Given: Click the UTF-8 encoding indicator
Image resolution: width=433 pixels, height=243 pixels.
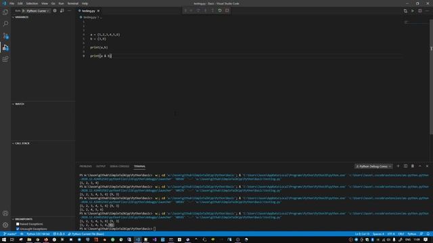Looking at the screenshot, I should [391, 234].
